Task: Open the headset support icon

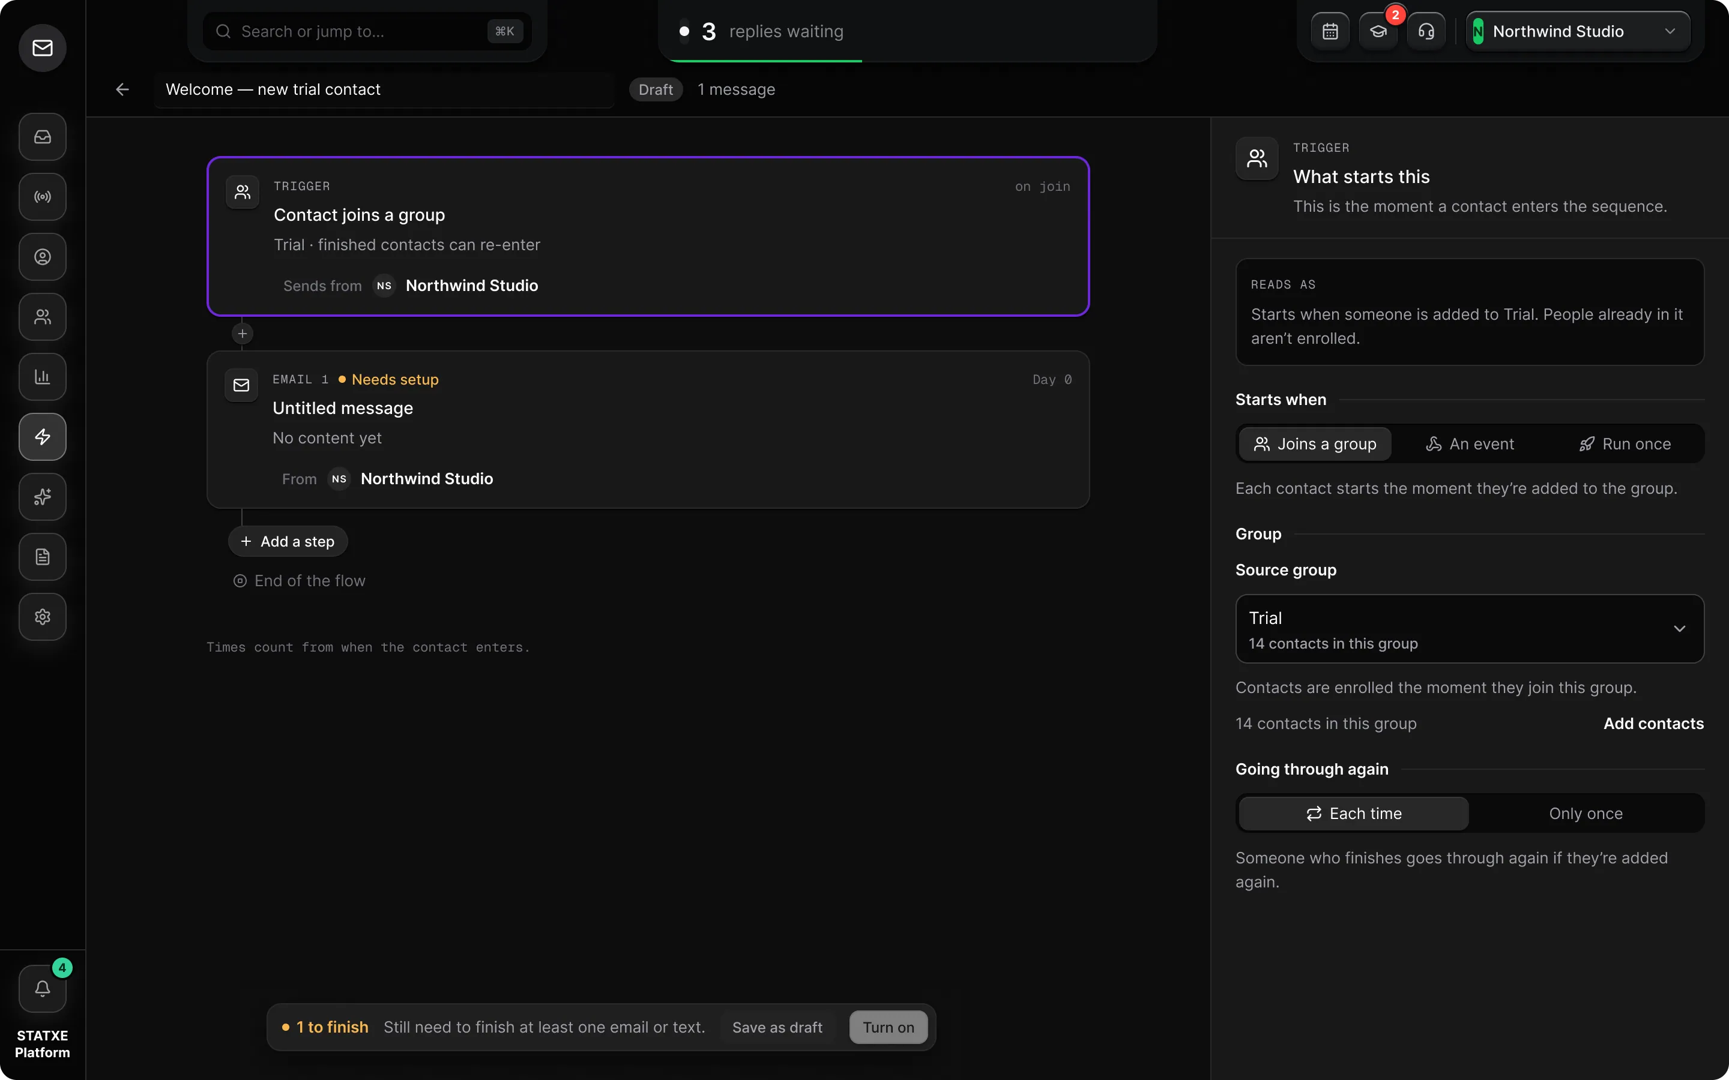Action: click(x=1426, y=31)
